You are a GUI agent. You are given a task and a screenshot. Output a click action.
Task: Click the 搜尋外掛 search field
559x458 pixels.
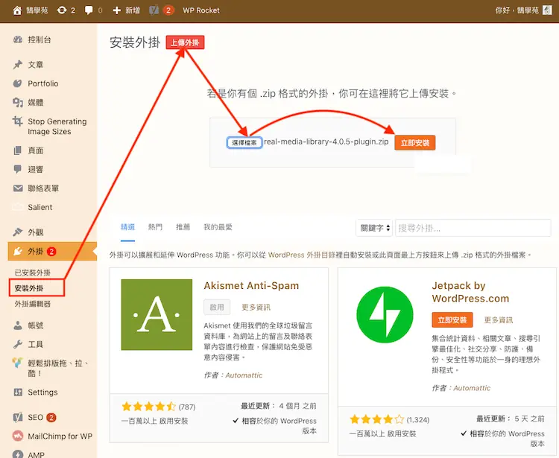[x=473, y=228]
